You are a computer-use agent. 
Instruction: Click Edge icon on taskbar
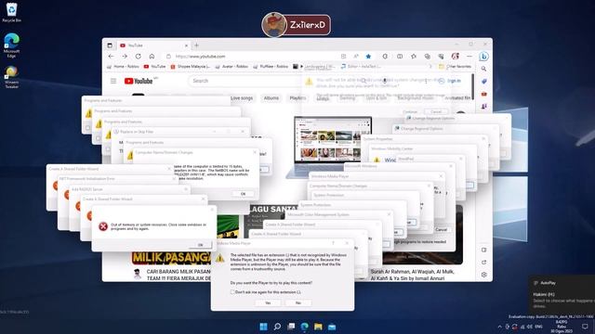[x=304, y=327]
